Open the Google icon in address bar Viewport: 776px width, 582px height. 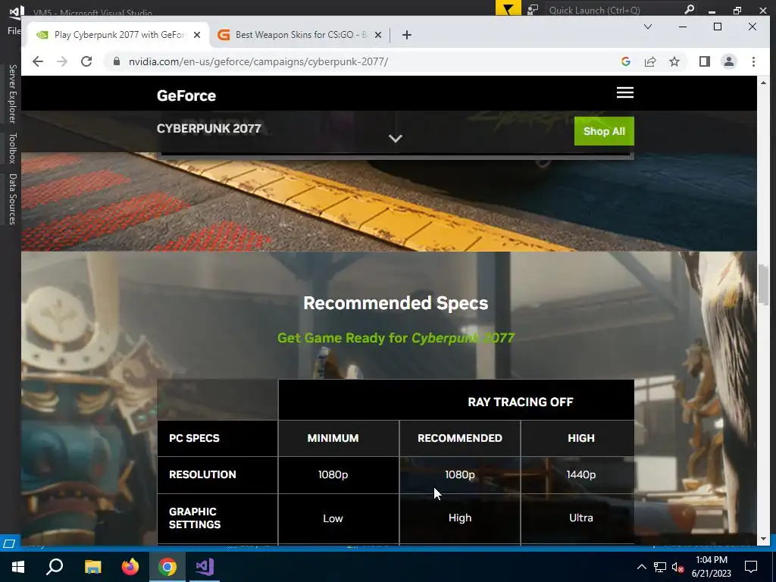tap(625, 61)
